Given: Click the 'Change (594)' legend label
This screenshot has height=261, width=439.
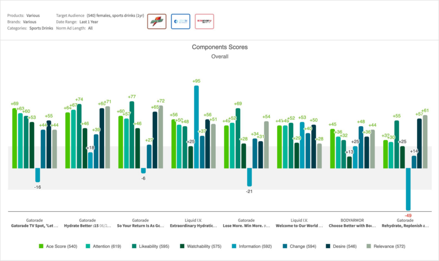Looking at the screenshot, I should coord(303,246).
